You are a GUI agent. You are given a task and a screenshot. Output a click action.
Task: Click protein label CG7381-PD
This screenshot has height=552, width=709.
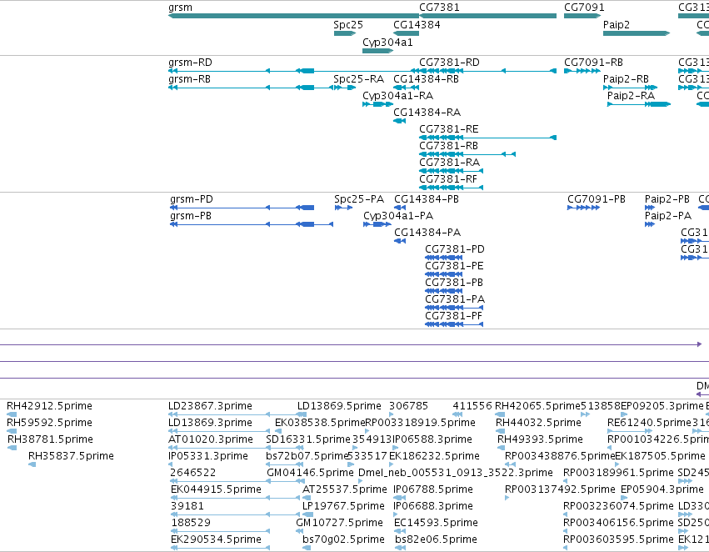click(x=454, y=249)
